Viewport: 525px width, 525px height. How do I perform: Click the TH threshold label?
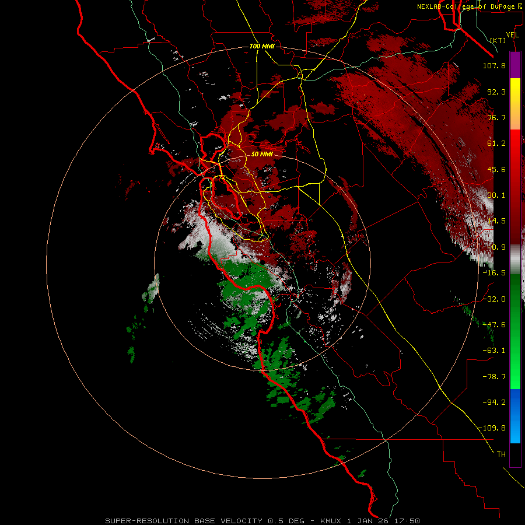pyautogui.click(x=501, y=454)
